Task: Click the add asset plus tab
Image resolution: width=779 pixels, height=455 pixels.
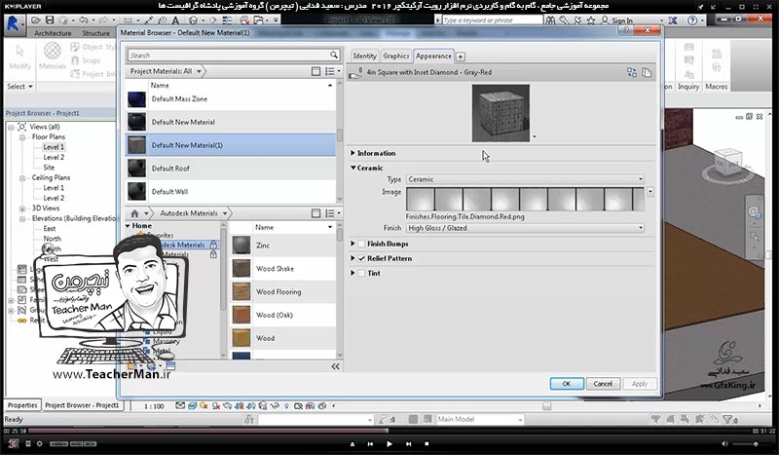Action: tap(461, 57)
